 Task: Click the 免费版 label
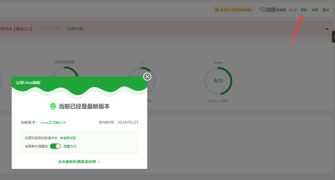point(282,10)
